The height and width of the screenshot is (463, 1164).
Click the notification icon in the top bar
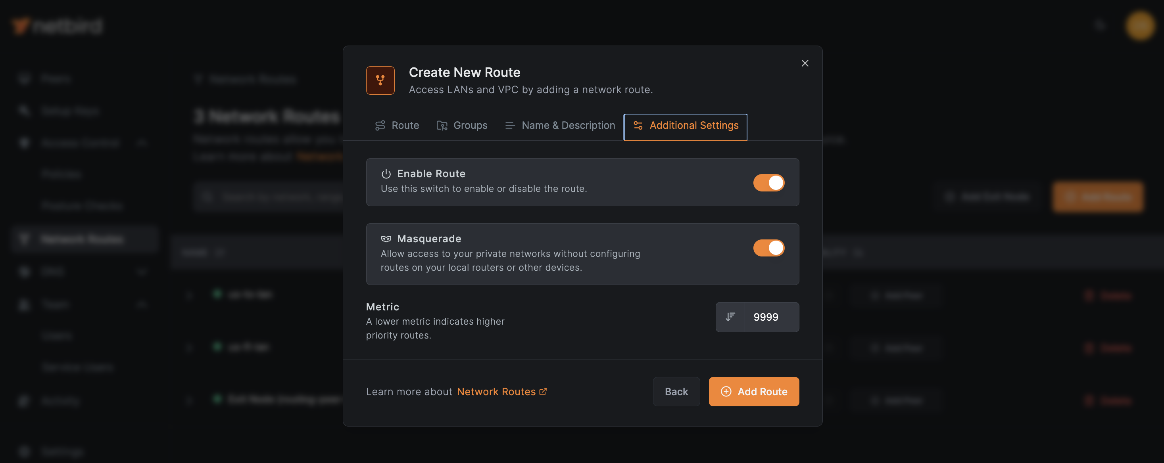coord(1100,26)
